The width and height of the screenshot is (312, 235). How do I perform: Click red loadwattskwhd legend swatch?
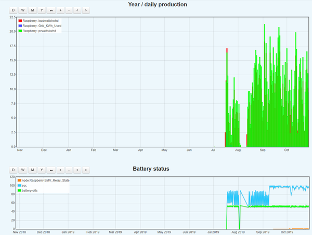[x=20, y=20]
